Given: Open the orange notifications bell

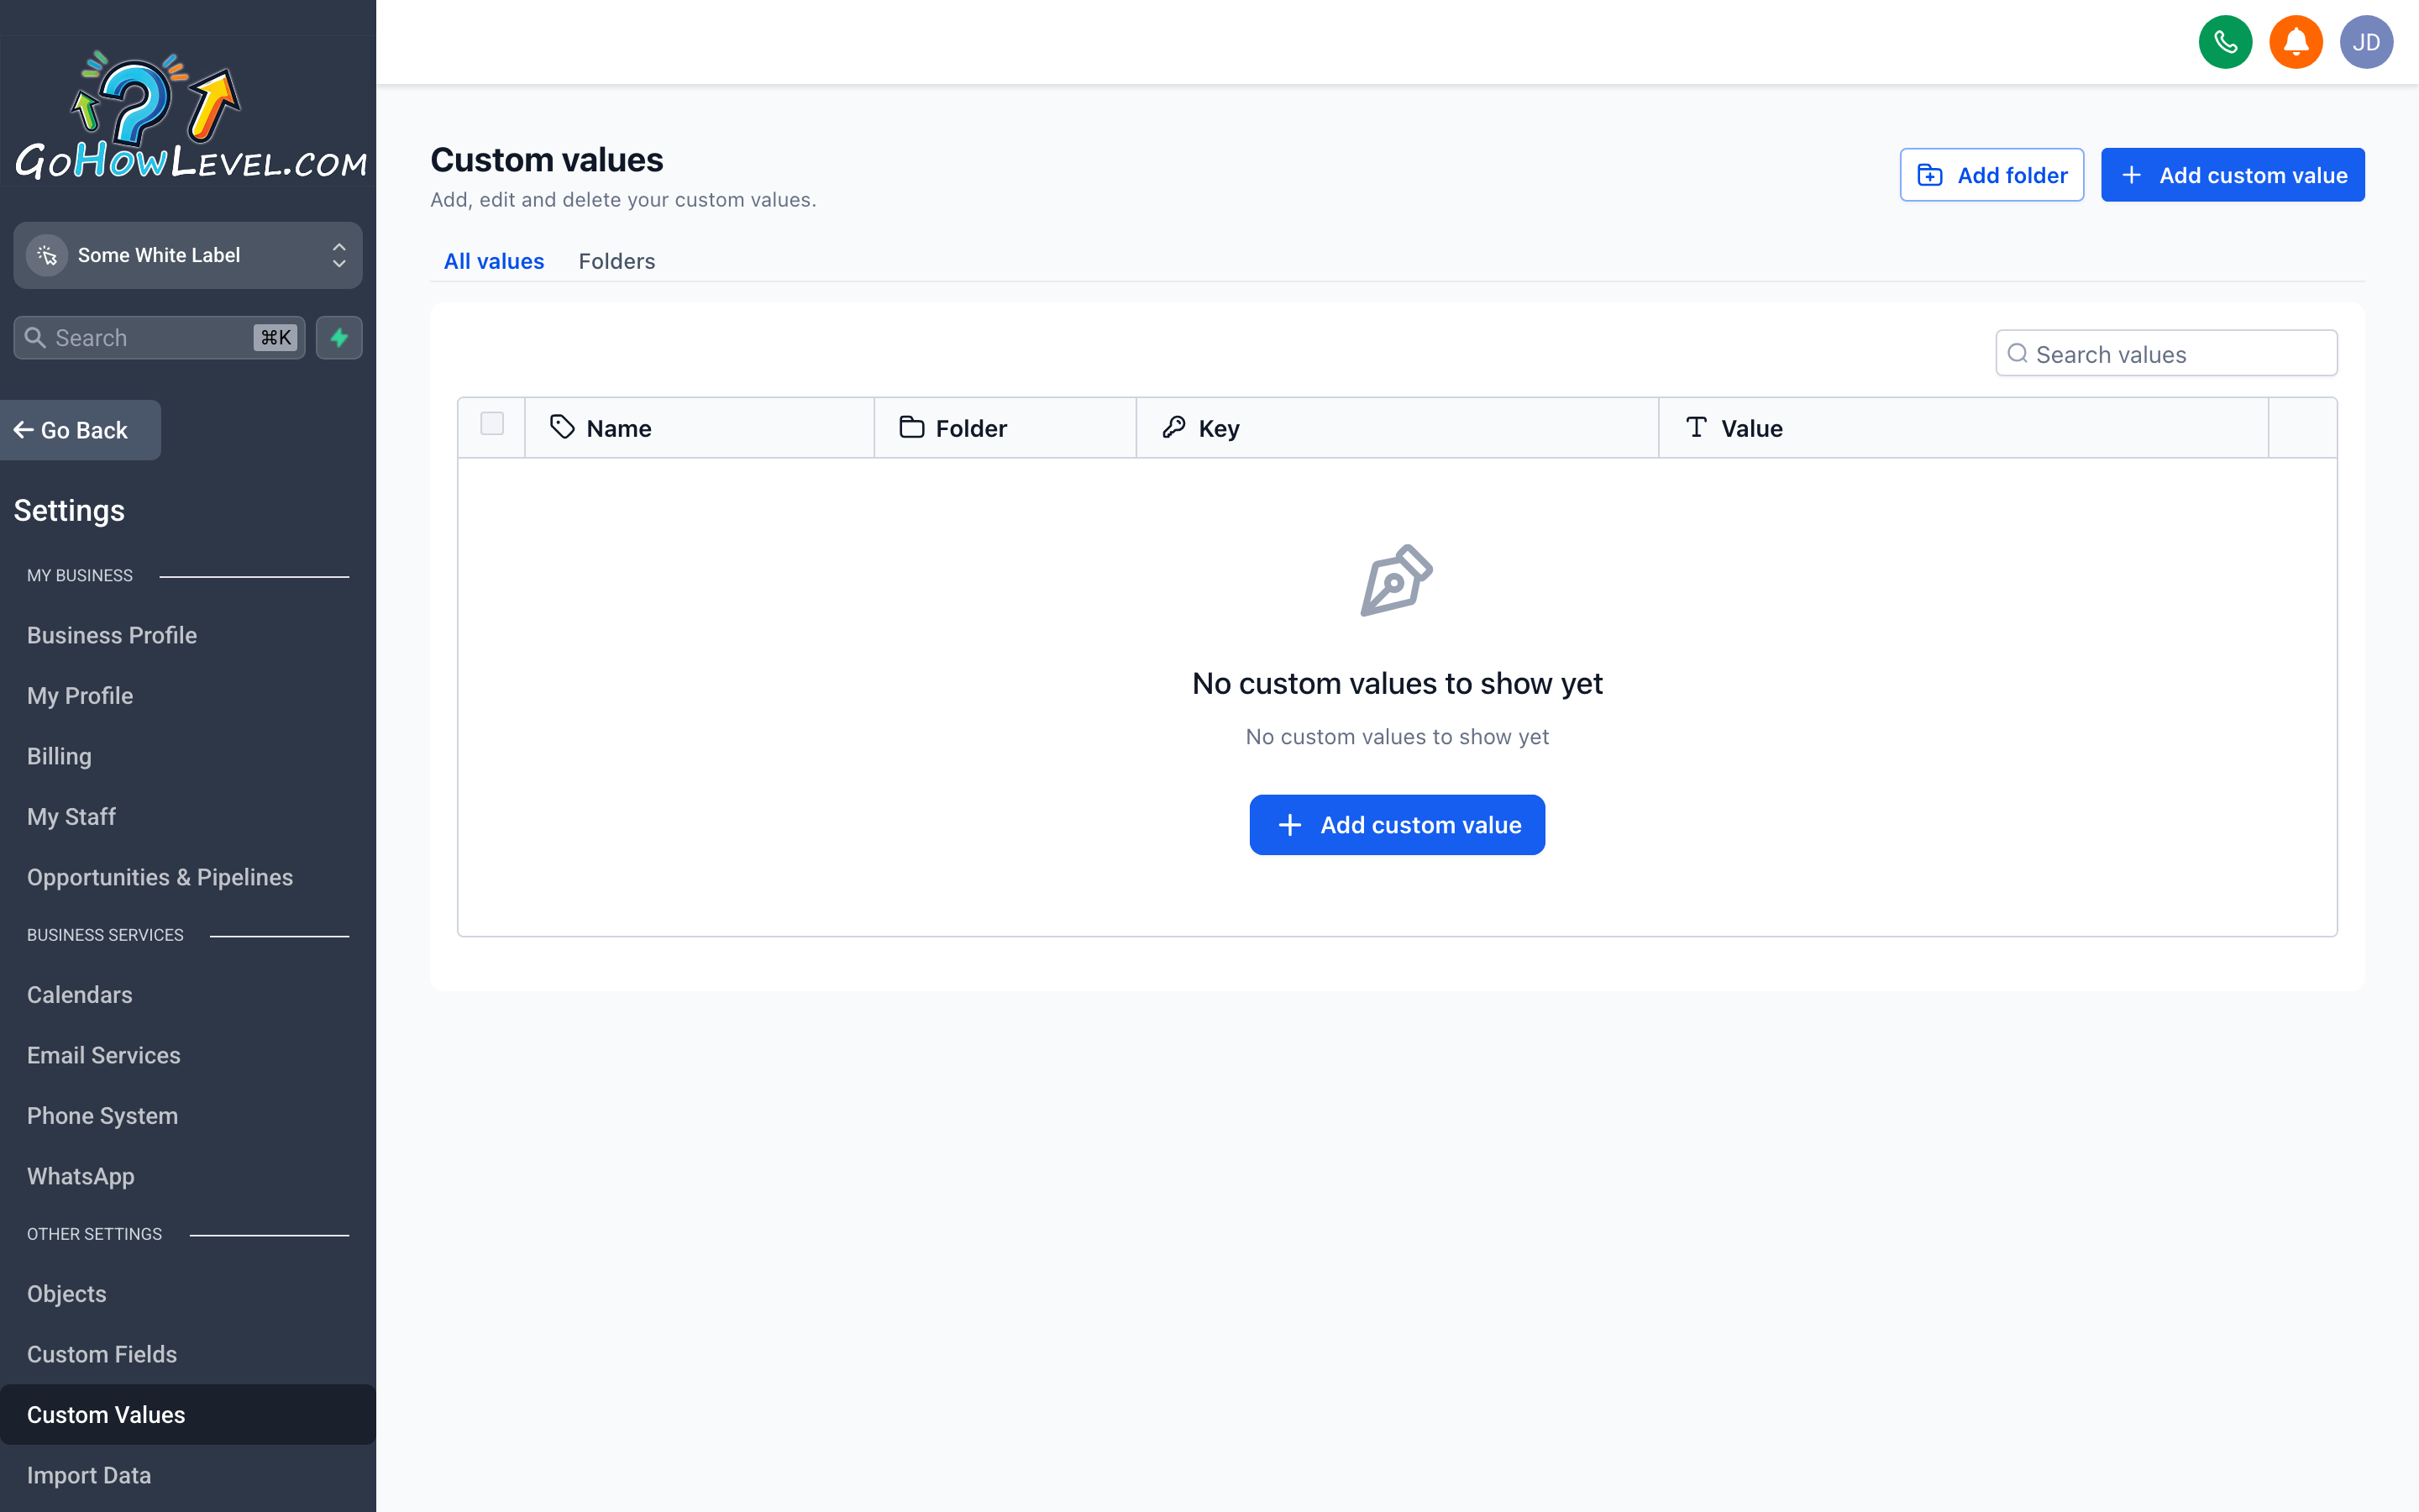Looking at the screenshot, I should coord(2295,42).
